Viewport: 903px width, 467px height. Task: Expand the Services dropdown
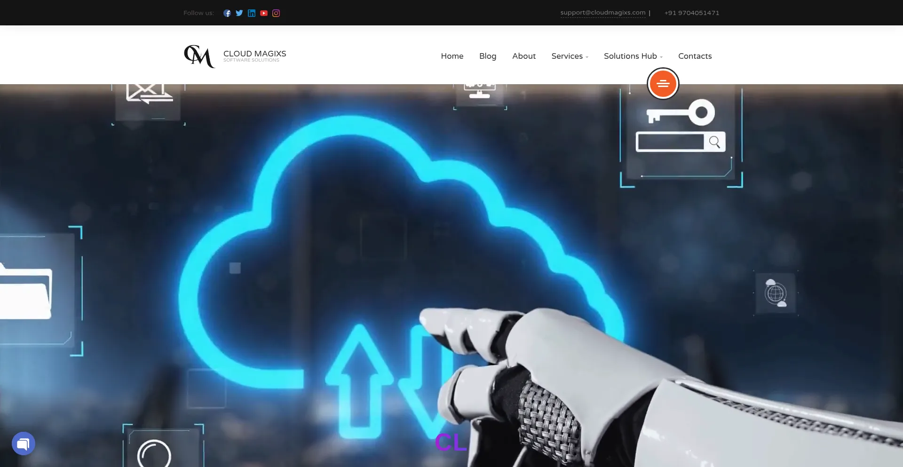567,56
